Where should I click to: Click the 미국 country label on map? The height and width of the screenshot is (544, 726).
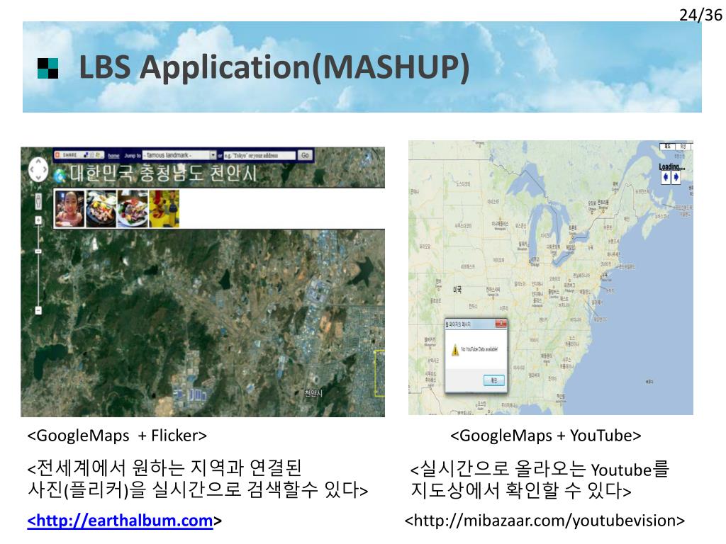point(457,290)
